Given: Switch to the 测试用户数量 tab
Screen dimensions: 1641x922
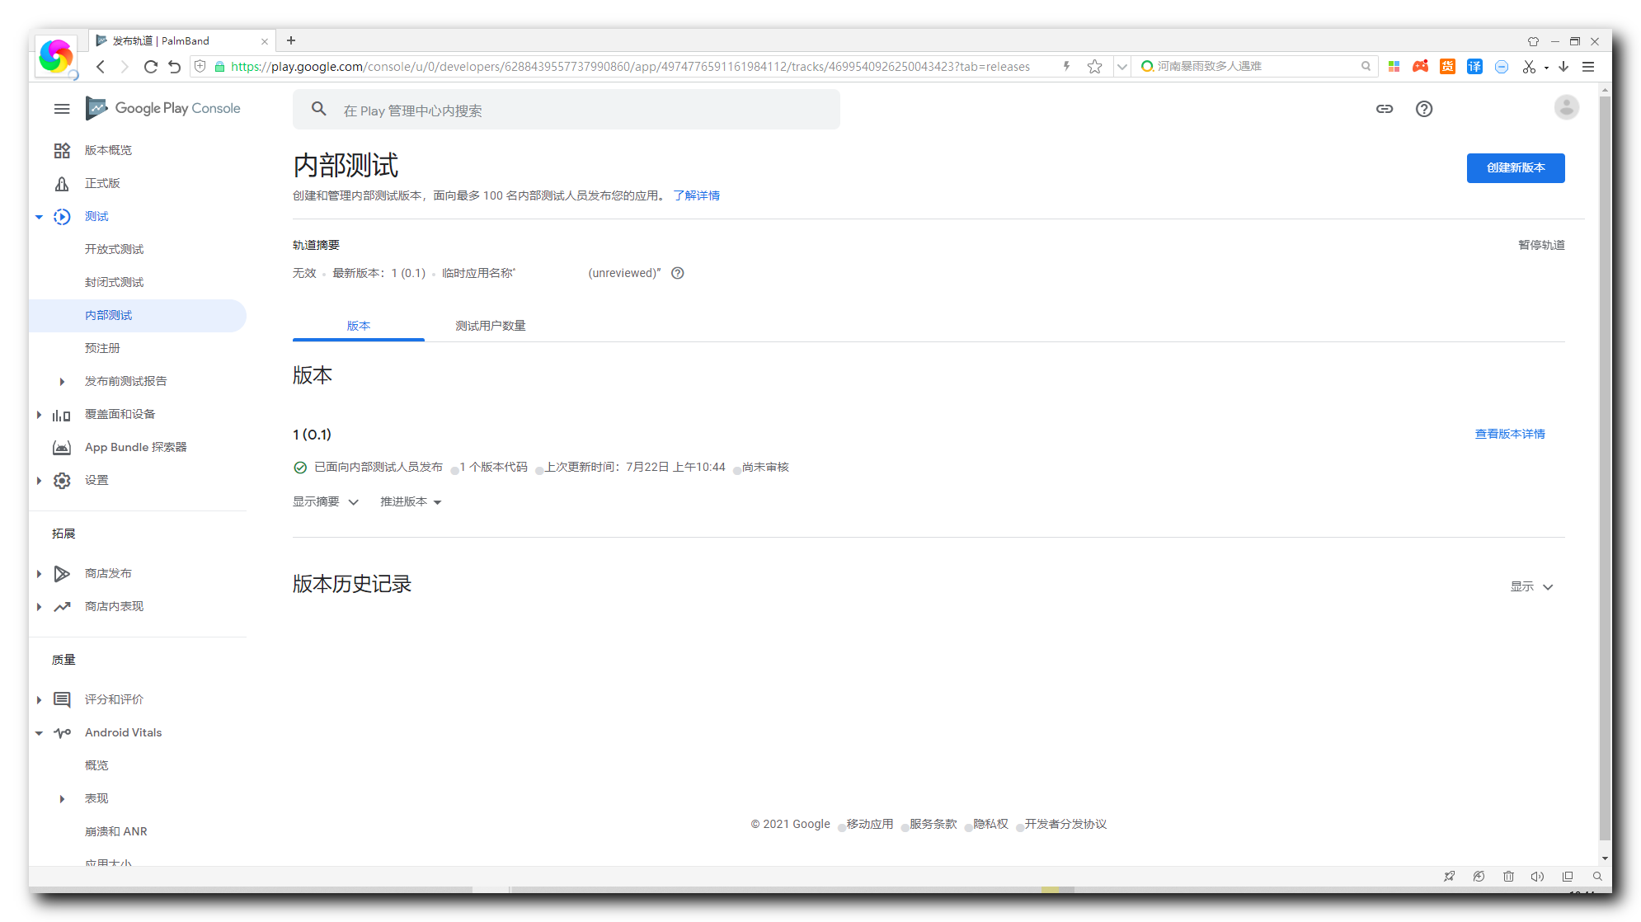Looking at the screenshot, I should [x=491, y=326].
